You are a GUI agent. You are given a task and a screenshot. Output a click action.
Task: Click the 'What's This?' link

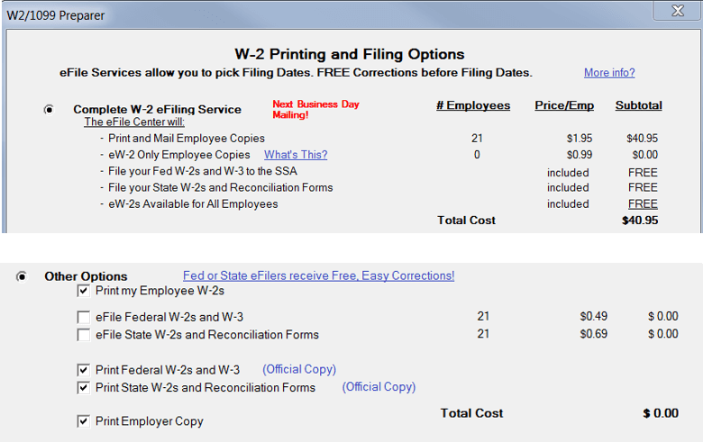pyautogui.click(x=296, y=155)
